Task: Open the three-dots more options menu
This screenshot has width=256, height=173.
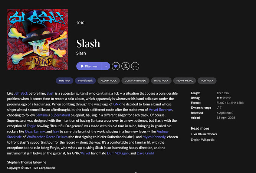Action: pyautogui.click(x=135, y=66)
